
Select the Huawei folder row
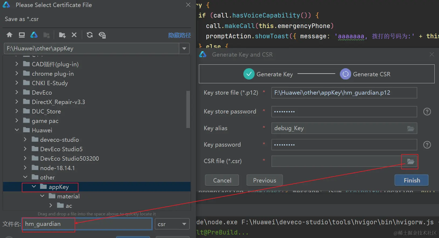pyautogui.click(x=97, y=130)
